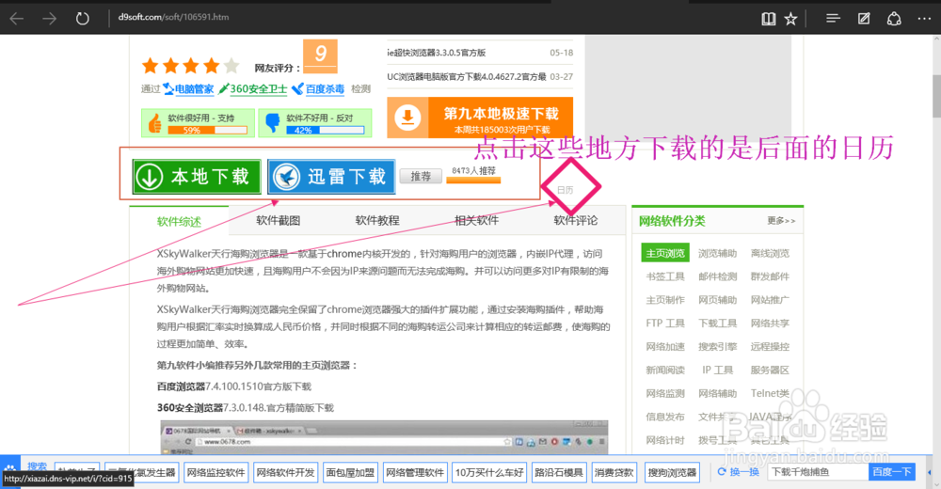
Task: Focus the Baidu search box 下载千炮捕鱼
Action: (818, 472)
